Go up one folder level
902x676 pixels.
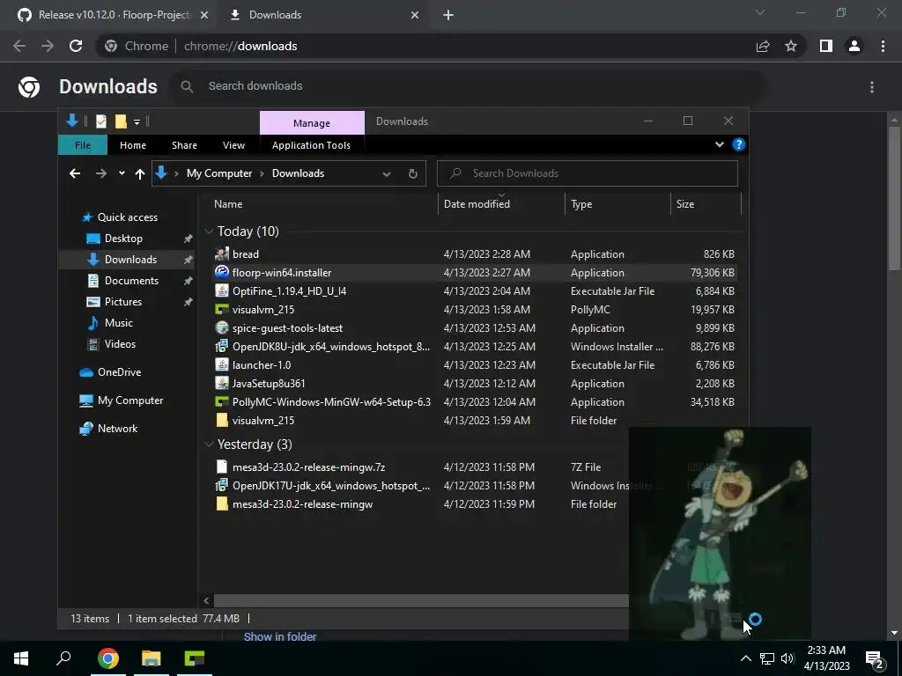coord(140,173)
